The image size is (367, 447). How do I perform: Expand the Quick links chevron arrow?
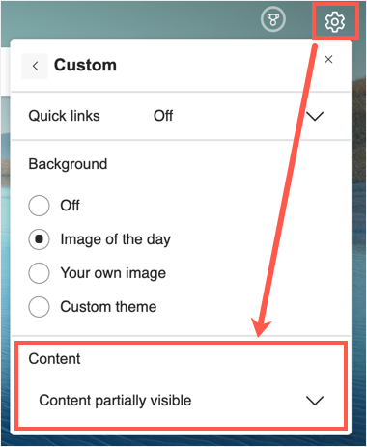(315, 116)
